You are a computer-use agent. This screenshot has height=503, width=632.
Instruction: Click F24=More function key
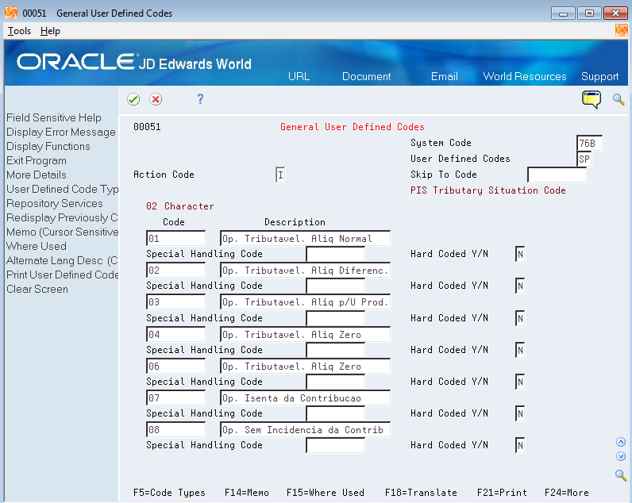pyautogui.click(x=567, y=493)
